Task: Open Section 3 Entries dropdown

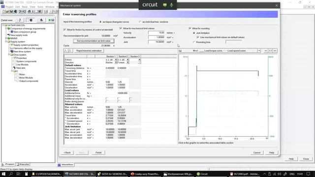Action: point(139,59)
